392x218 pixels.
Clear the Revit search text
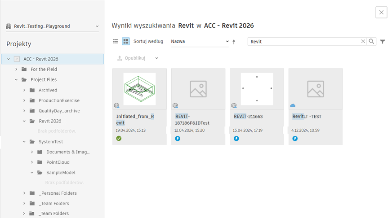click(363, 41)
